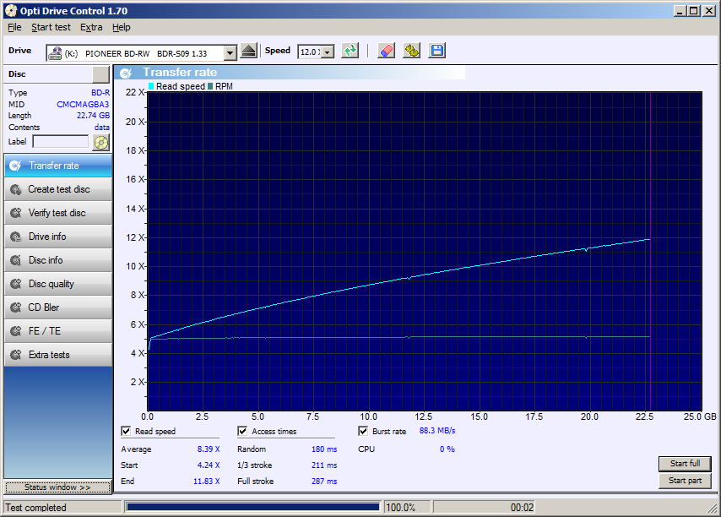Click the 1/3 stroke value 211 ms
This screenshot has height=517, width=721.
(324, 465)
